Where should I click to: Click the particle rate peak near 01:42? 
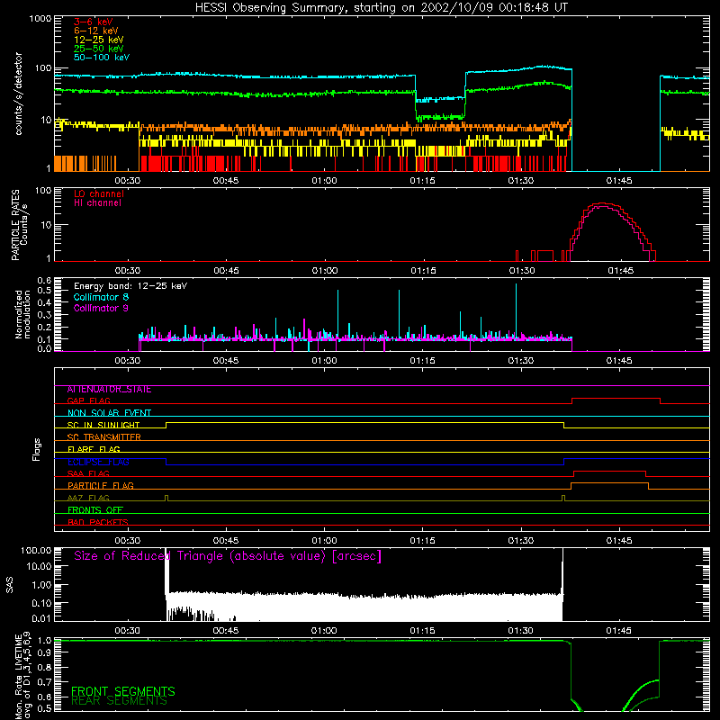(602, 203)
